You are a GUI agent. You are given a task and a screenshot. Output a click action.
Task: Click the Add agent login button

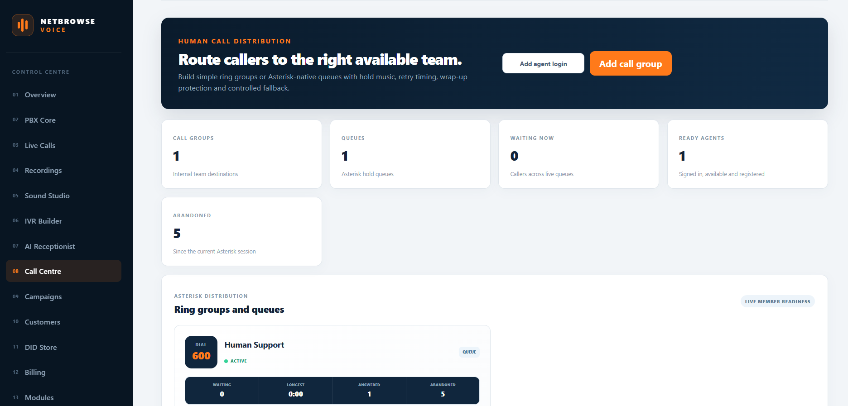point(543,63)
